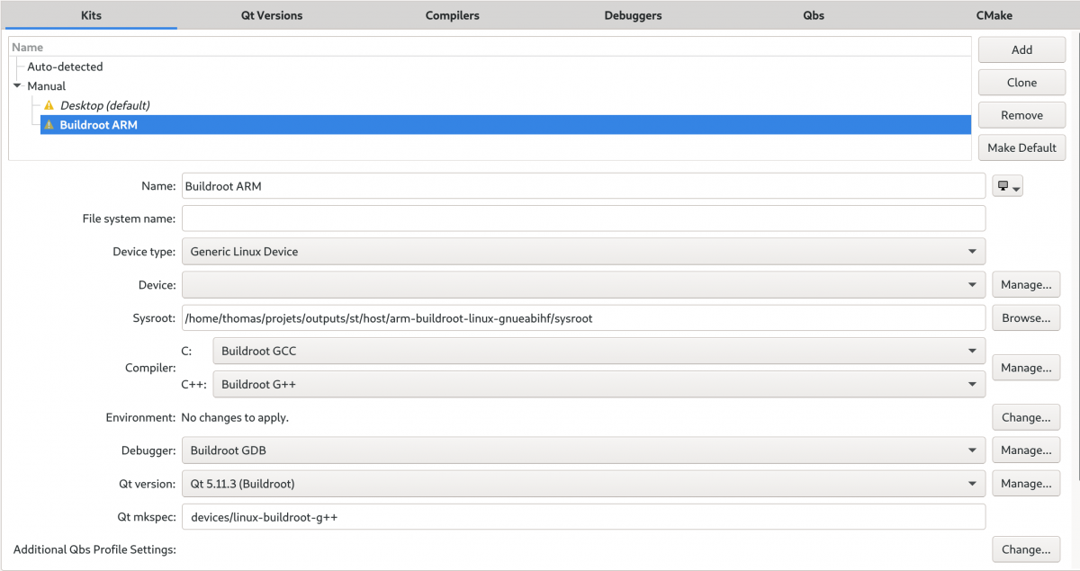
Task: Click the kit icon selector button
Action: click(1007, 186)
